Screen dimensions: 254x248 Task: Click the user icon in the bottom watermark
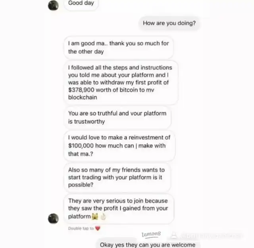pos(174,235)
